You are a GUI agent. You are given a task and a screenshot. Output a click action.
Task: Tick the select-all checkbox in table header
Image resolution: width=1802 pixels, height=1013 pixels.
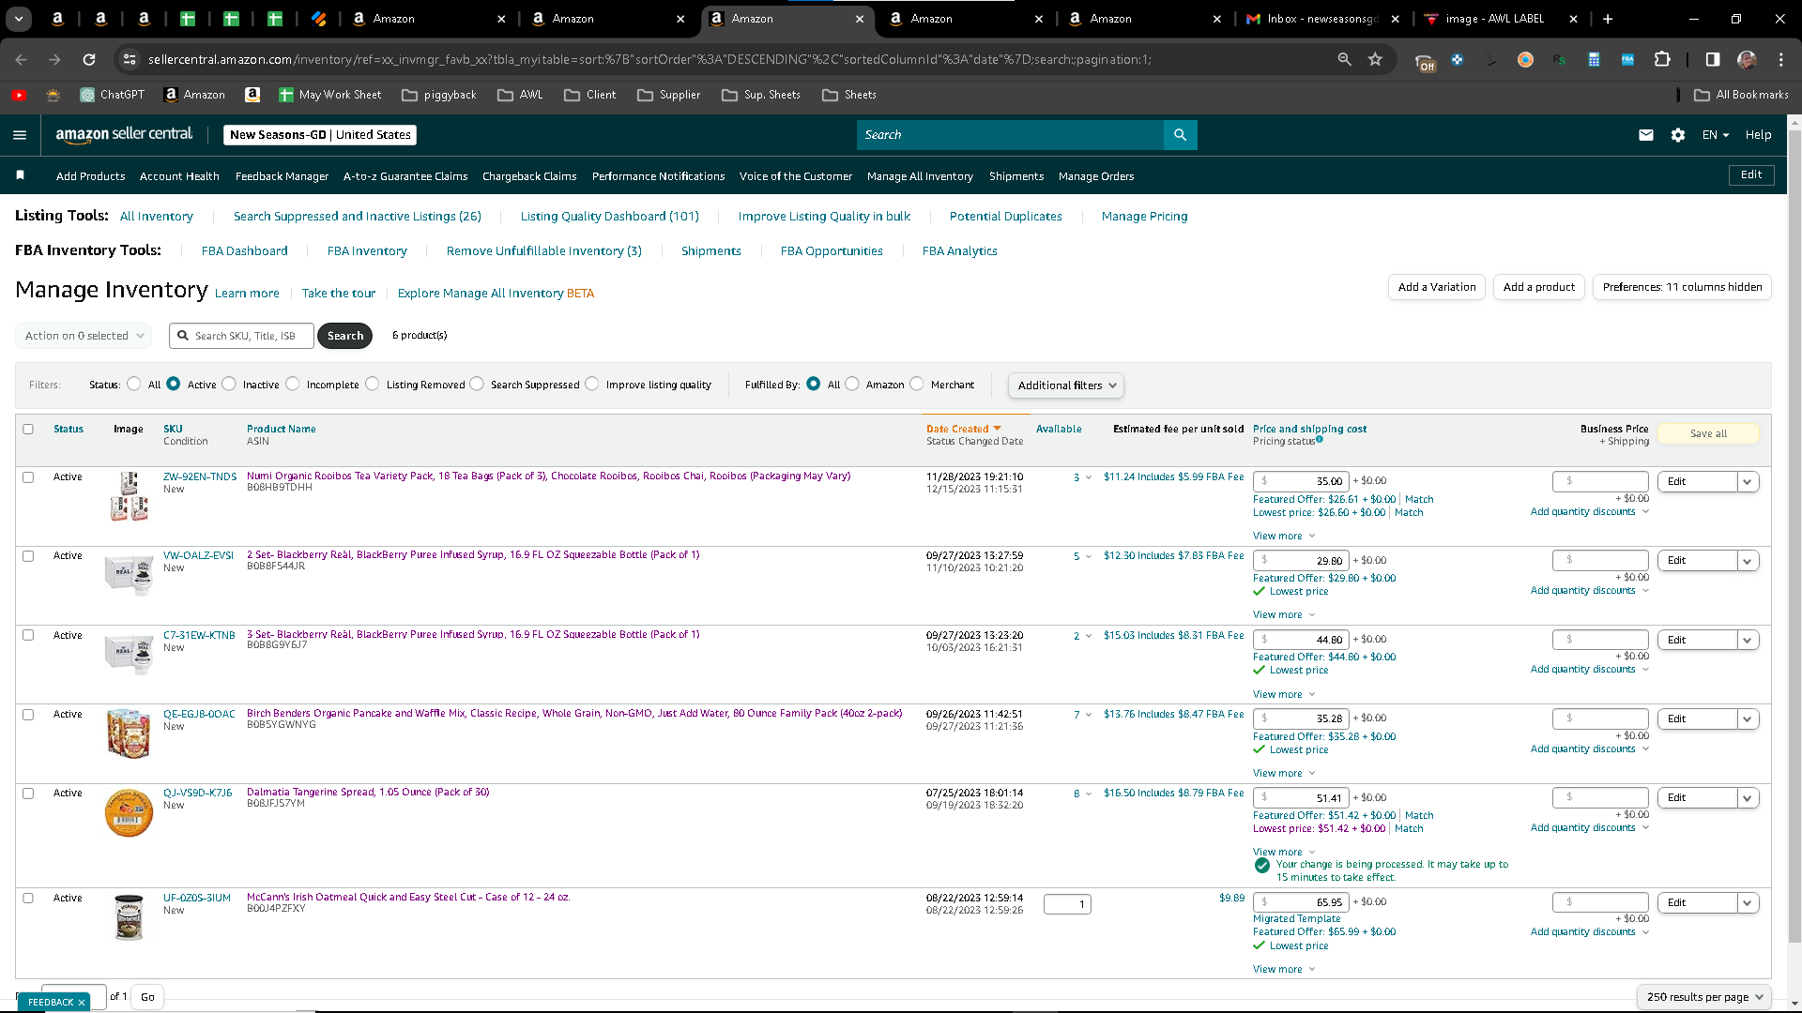(x=28, y=430)
